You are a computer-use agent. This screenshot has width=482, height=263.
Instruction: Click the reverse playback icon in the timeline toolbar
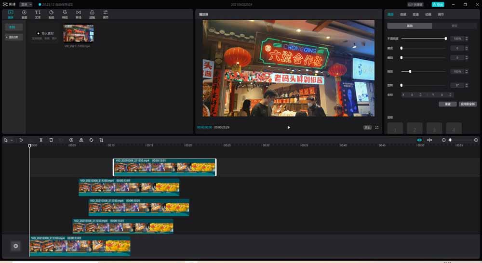coord(71,140)
